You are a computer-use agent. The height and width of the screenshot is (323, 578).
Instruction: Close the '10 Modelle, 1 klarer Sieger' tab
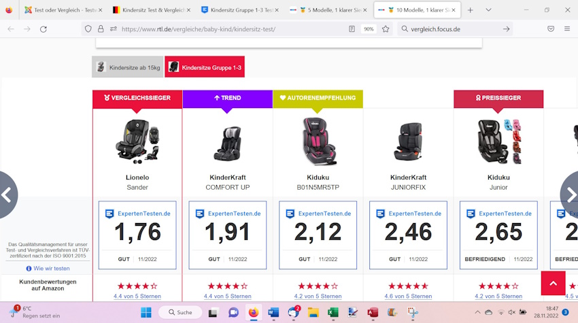pyautogui.click(x=454, y=10)
